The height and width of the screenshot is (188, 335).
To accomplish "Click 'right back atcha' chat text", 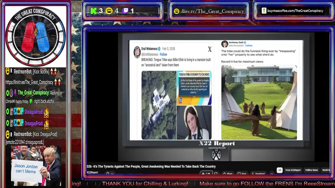I will click(44, 101).
